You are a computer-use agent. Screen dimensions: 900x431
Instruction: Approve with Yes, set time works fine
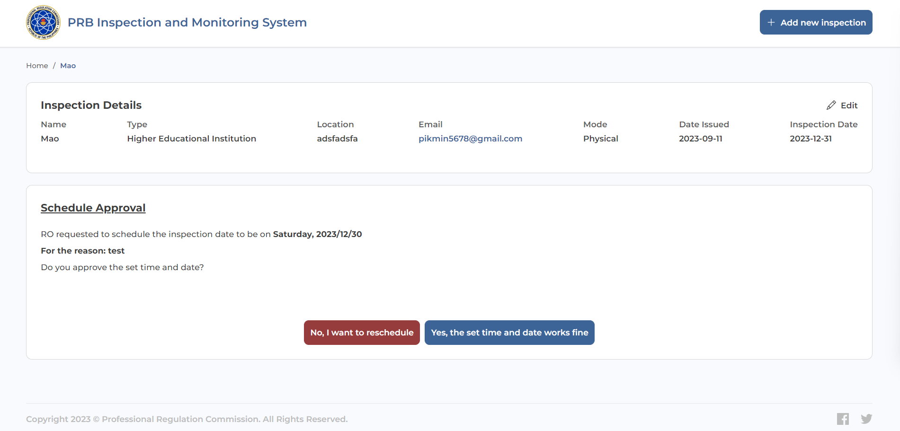point(509,333)
